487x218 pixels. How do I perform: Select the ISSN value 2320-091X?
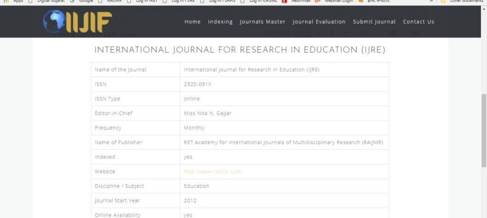click(197, 84)
